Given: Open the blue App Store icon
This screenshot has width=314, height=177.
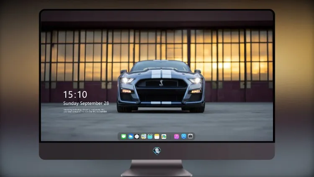Looking at the screenshot, I should pos(184,136).
